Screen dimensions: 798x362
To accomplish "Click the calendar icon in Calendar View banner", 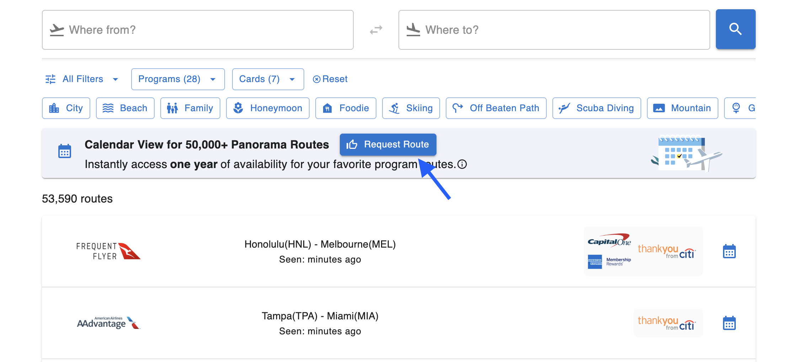I will tap(64, 151).
